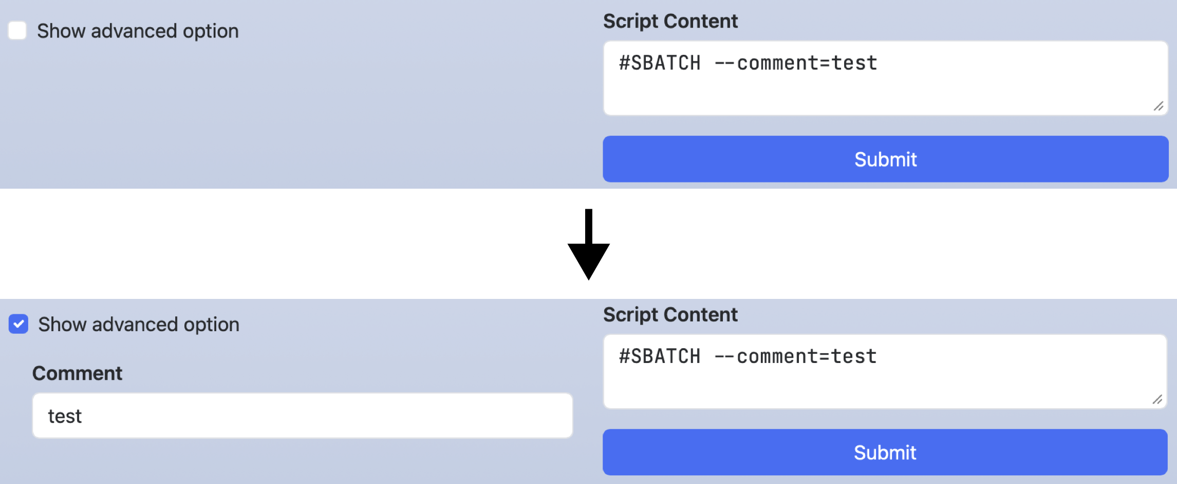
Task: Grab the resize handle of upper Script Content box
Action: pyautogui.click(x=1158, y=106)
